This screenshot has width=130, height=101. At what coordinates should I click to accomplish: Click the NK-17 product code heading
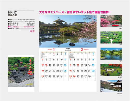point(12,12)
